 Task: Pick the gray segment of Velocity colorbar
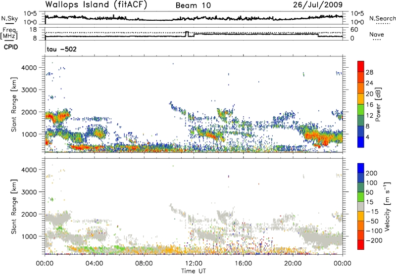pos(361,206)
